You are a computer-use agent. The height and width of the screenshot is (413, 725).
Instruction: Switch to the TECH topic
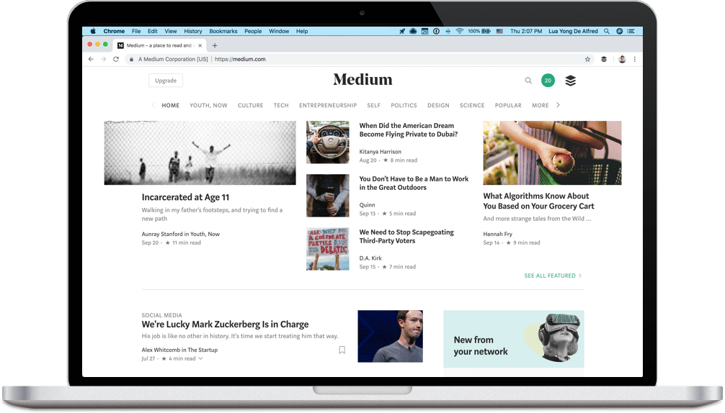[x=281, y=105]
